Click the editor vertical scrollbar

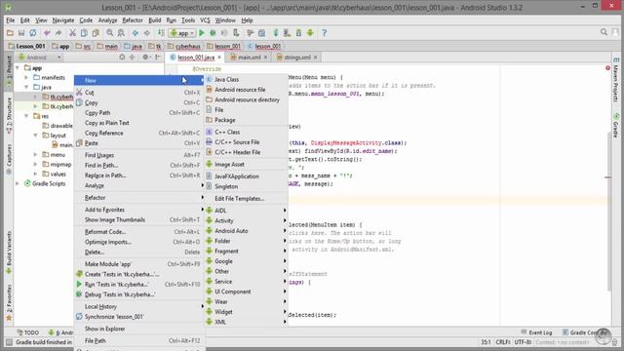pos(608,211)
